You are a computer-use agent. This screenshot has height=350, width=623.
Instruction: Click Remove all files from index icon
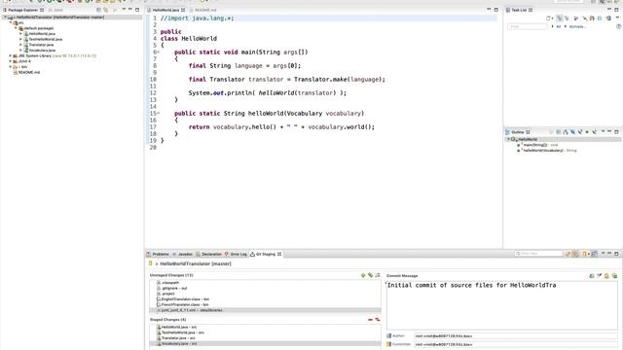pos(378,320)
